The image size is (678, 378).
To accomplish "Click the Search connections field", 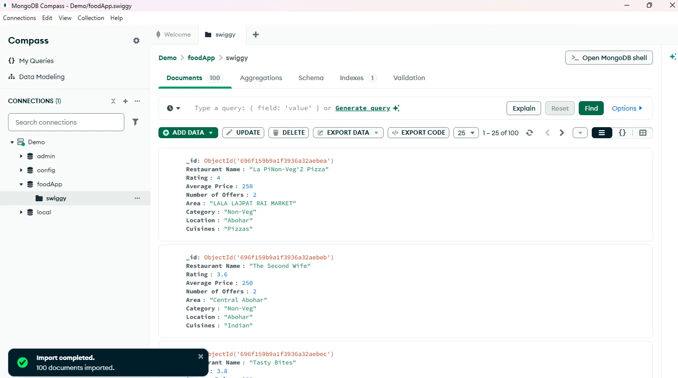I will point(66,122).
